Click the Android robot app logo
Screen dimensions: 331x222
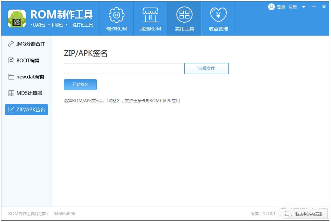pos(16,18)
